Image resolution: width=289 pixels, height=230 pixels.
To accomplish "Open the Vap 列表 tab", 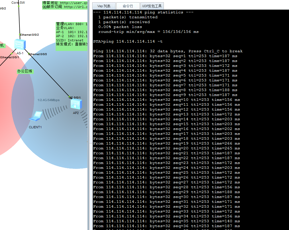I will click(104, 6).
